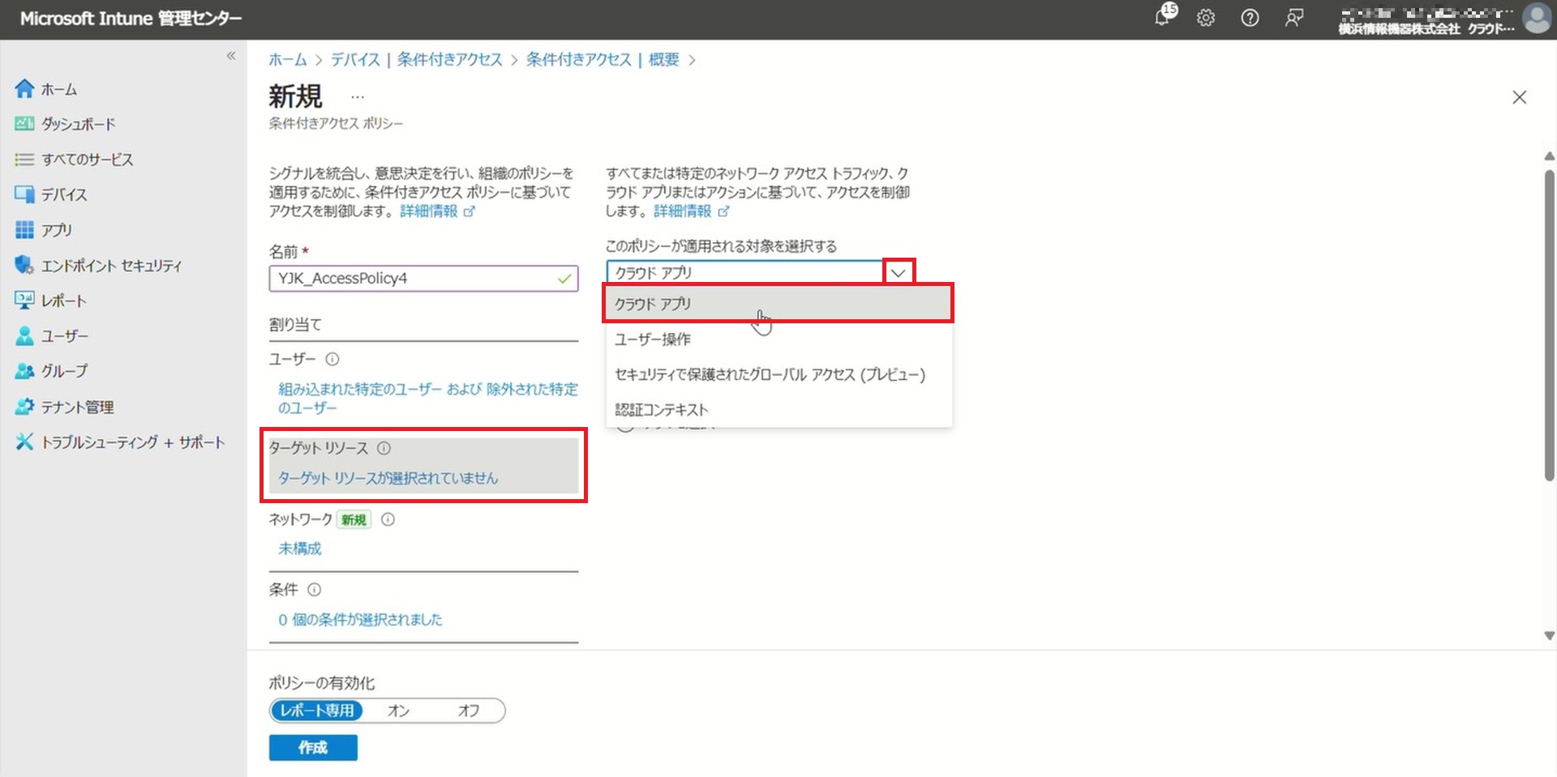Set policy enablement to レポート専用
The height and width of the screenshot is (777, 1557).
317,711
